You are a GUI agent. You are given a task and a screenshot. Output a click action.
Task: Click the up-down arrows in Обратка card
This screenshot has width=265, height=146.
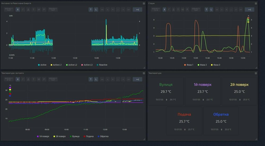coord(222,130)
